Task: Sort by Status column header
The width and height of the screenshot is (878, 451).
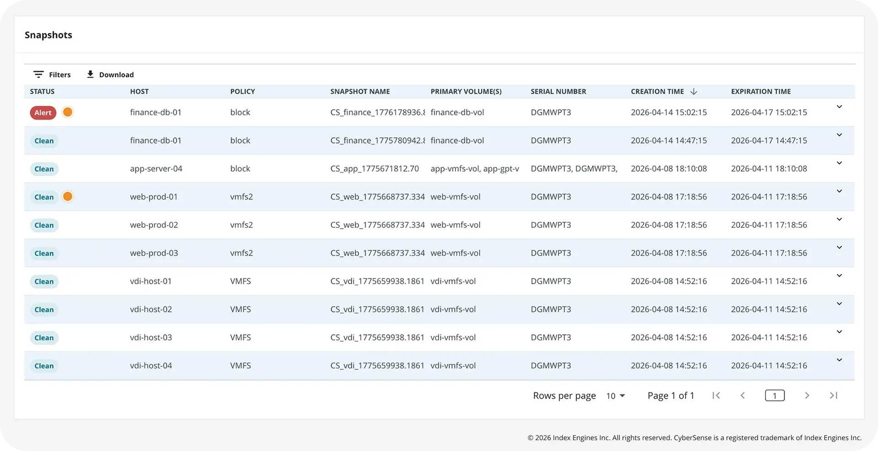Action: click(42, 91)
